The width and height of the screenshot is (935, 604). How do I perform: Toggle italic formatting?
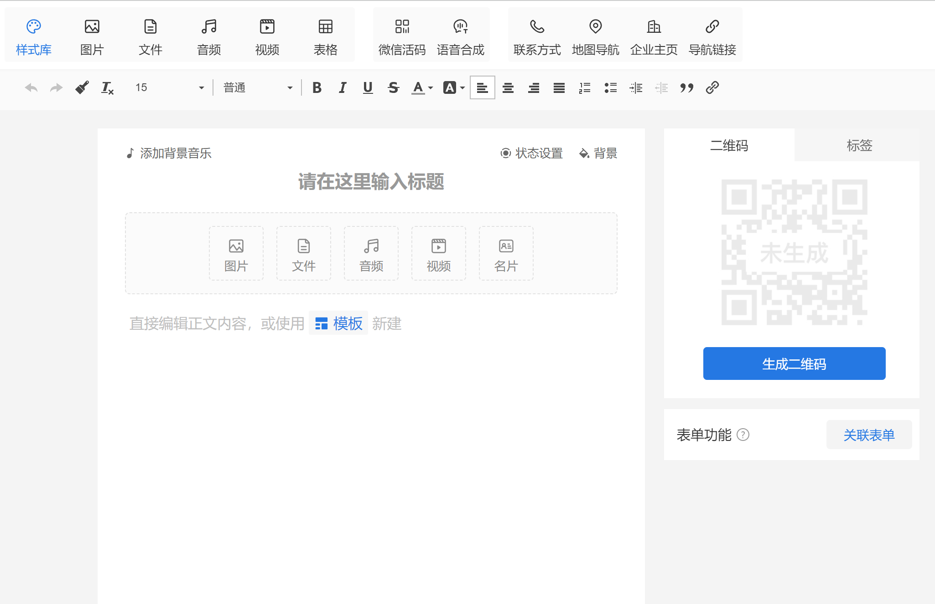coord(343,87)
